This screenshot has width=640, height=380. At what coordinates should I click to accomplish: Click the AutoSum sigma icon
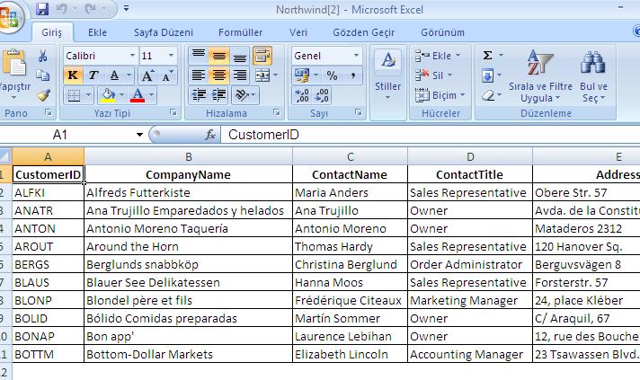487,56
